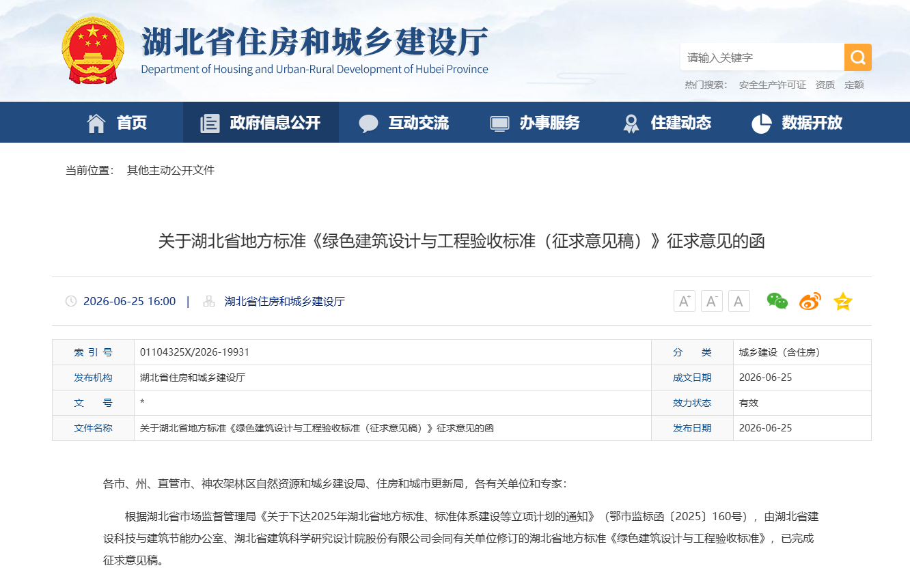Click the salutation line starting 各市、州
The image size is (910, 583).
click(335, 484)
